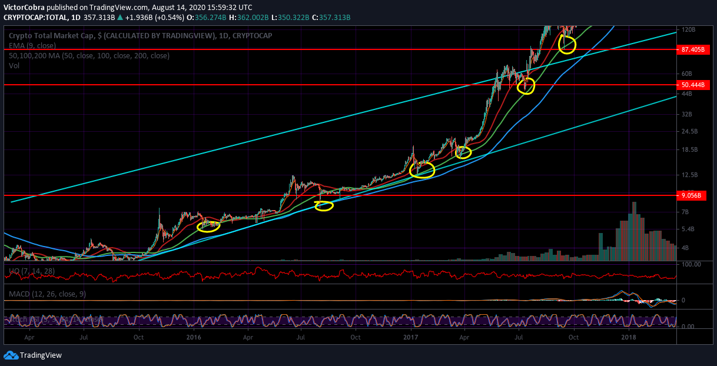Click the 12.5B price axis label

pyautogui.click(x=690, y=175)
